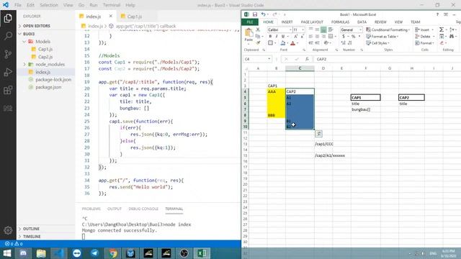
Task: Open VS Code Explorer view icon
Action: click(8, 18)
